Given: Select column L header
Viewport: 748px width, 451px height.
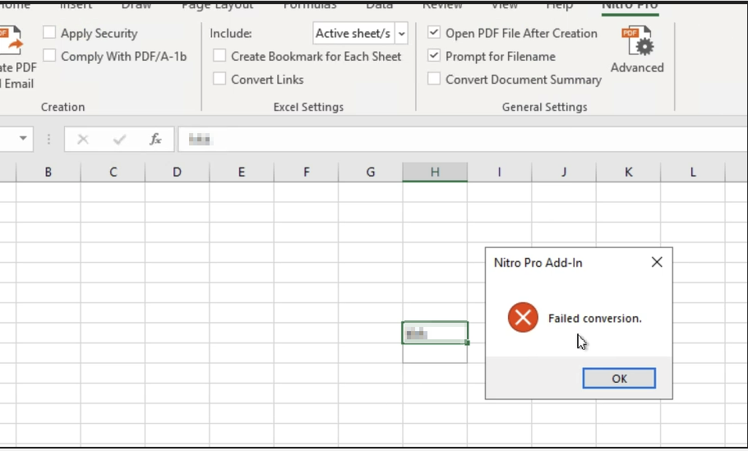Looking at the screenshot, I should (693, 173).
